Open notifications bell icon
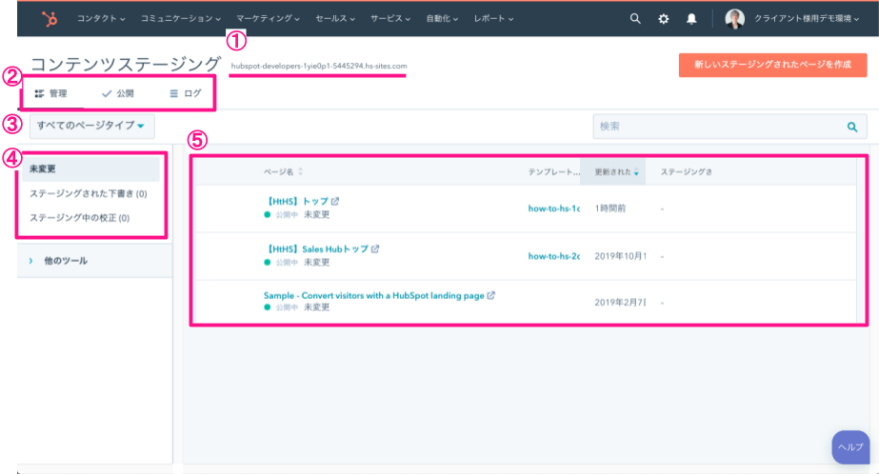Viewport: 879px width, 474px height. (691, 18)
